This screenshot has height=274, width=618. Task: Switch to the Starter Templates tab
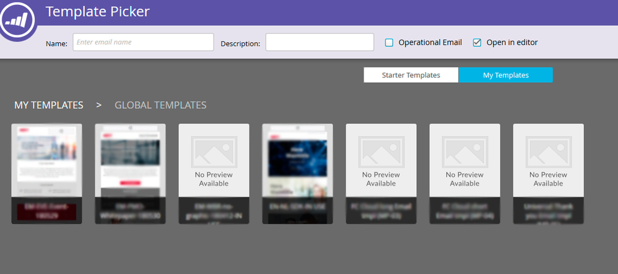click(411, 75)
